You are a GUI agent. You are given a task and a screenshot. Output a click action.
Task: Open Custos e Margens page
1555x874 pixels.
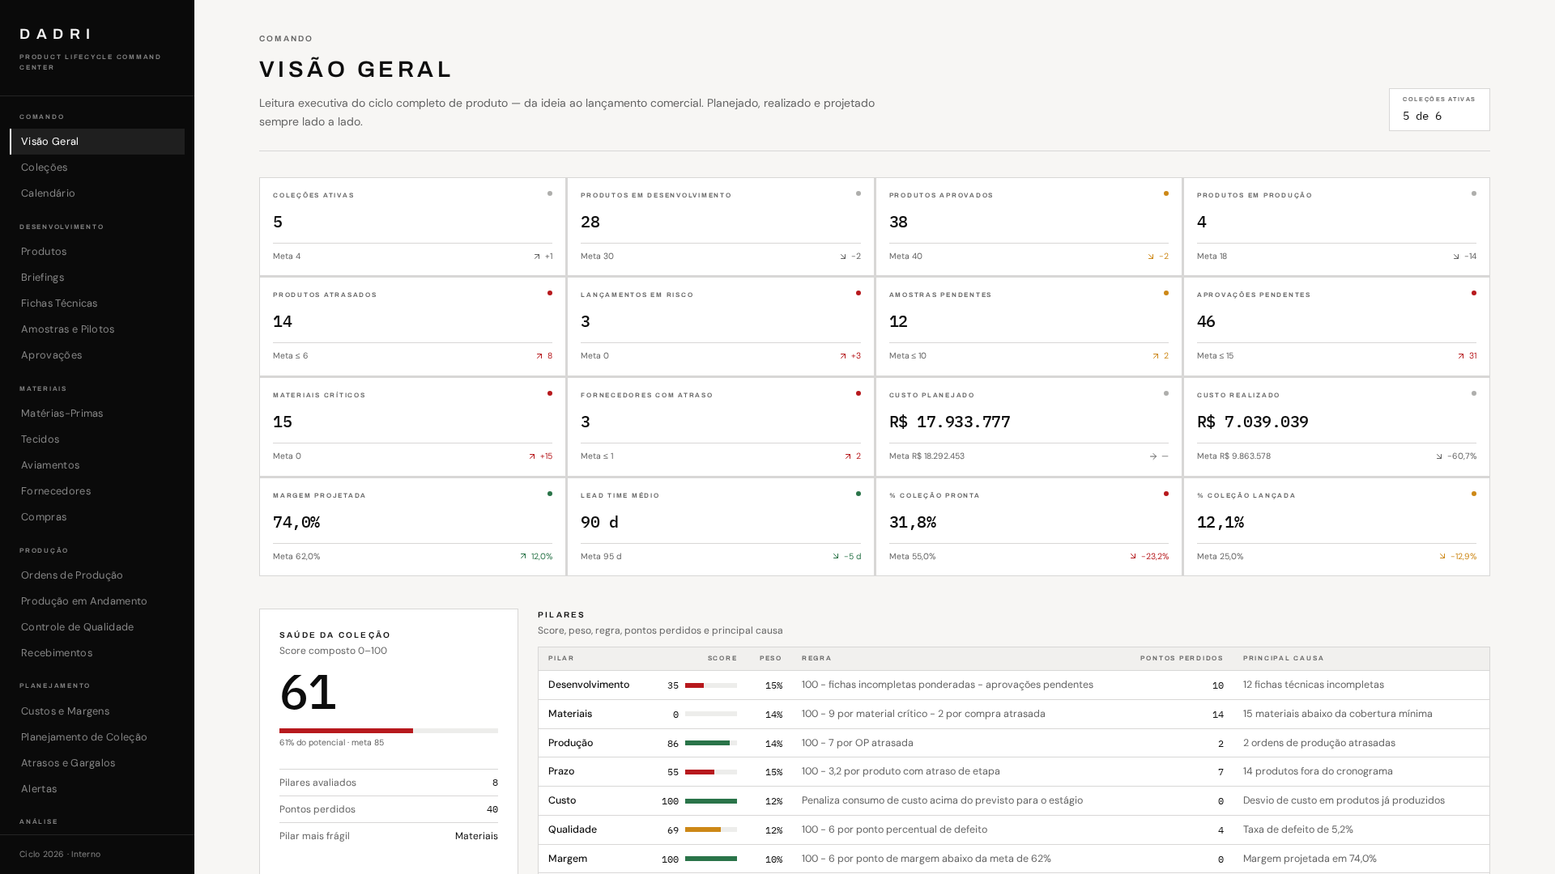pos(97,711)
